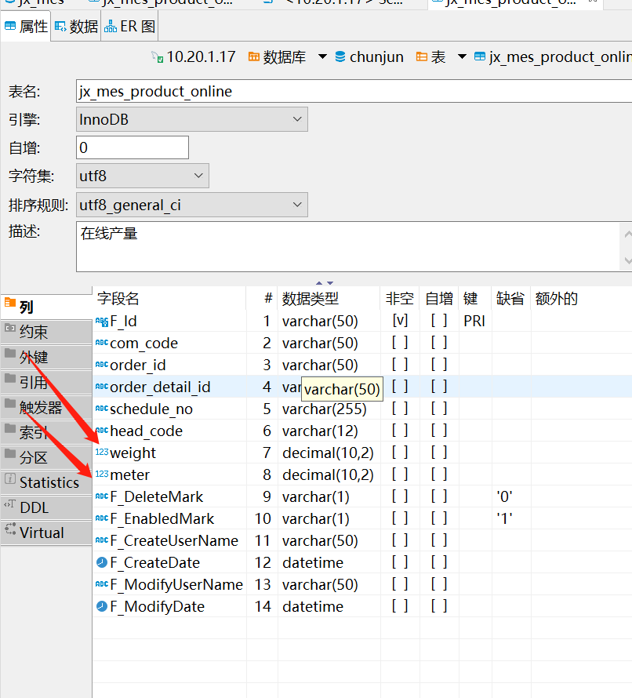Click the chunjun database stack icon
This screenshot has height=698, width=632.
click(x=339, y=56)
